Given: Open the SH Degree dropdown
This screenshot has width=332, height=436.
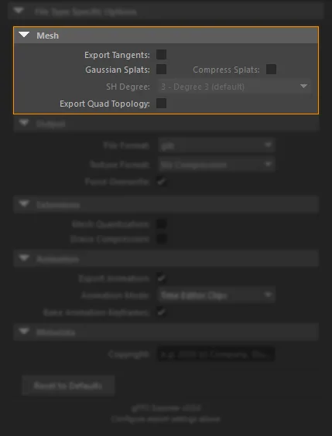Looking at the screenshot, I should coord(234,87).
